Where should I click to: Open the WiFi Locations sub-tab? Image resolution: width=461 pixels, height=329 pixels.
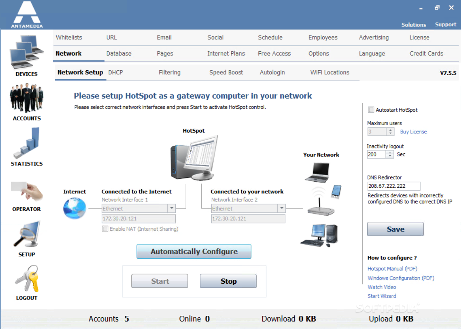click(330, 72)
